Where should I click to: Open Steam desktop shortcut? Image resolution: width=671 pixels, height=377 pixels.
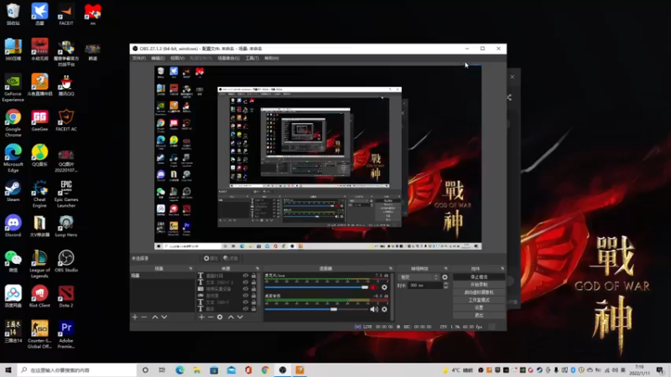tap(13, 191)
